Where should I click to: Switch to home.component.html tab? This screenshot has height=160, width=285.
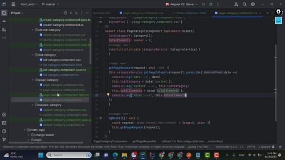click(x=189, y=13)
